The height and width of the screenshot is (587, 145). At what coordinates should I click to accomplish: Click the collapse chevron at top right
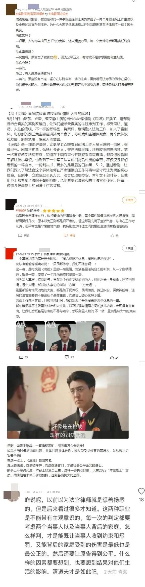point(133,2)
